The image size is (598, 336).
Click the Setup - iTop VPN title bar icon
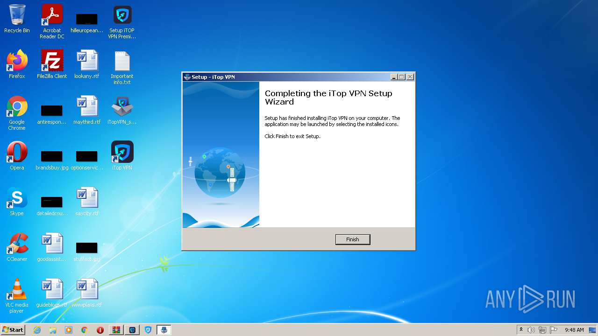tap(187, 77)
